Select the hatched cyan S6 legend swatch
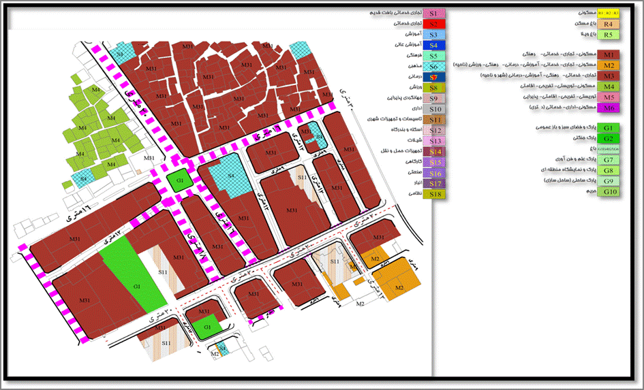 (x=433, y=67)
